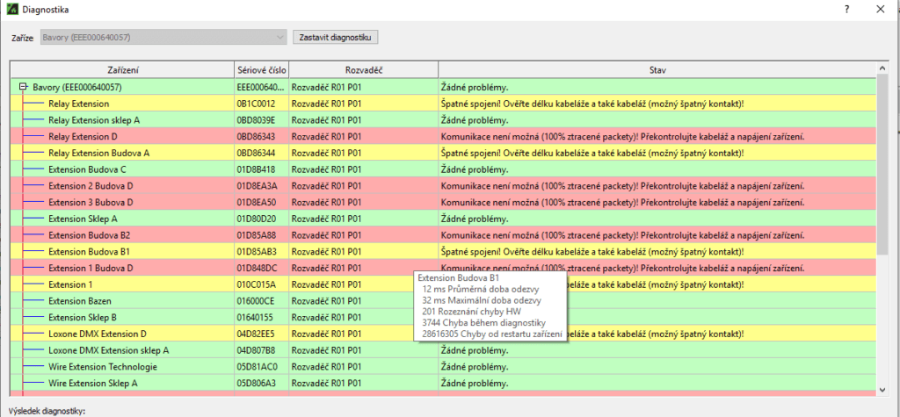Click serial number 0BD86343
The height and width of the screenshot is (417, 900).
(x=257, y=137)
